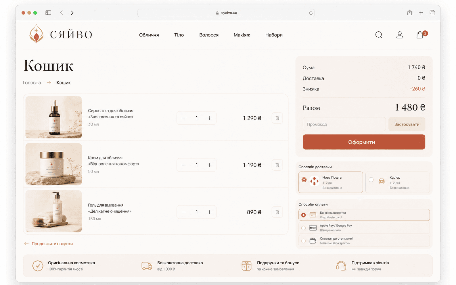The width and height of the screenshot is (456, 285).
Task: Click the Безкоштовна доставка truck icon
Action: pyautogui.click(x=147, y=266)
